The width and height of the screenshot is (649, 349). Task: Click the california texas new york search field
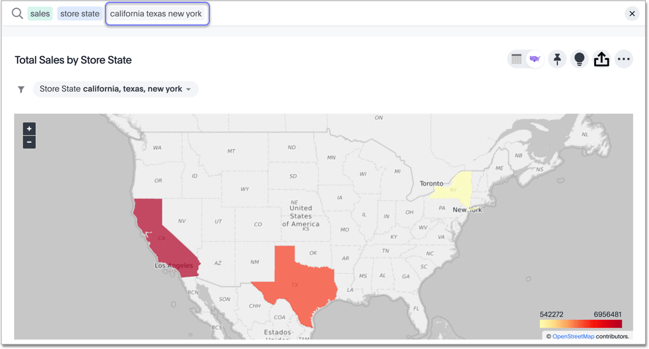click(156, 13)
